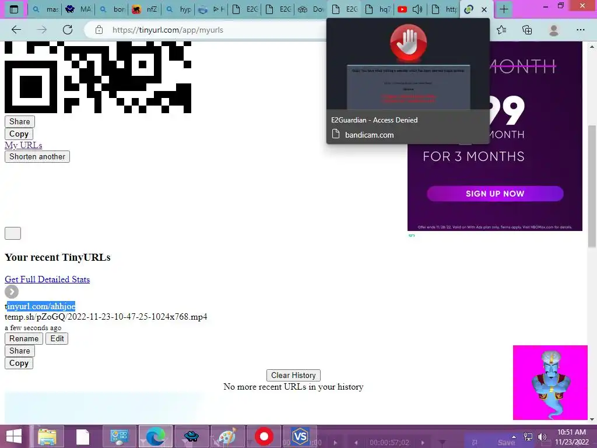Expand the gray chevron circle icon
The image size is (597, 448).
tap(12, 292)
